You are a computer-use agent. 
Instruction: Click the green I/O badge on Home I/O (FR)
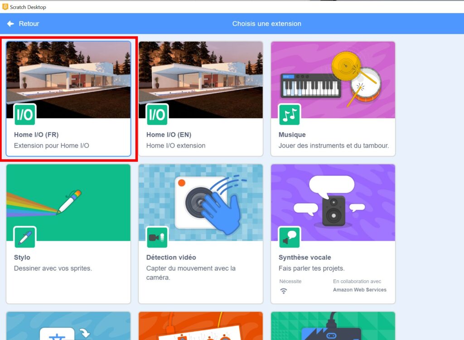24,115
